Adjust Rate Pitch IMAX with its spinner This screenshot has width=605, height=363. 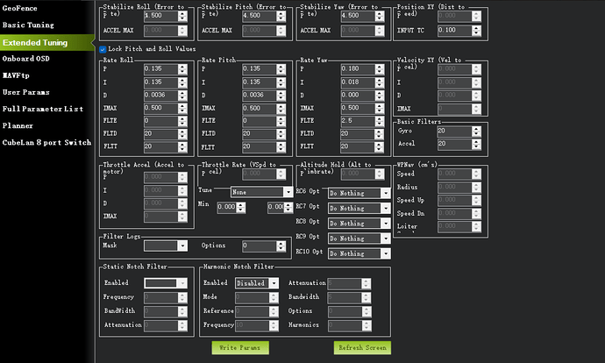281,108
